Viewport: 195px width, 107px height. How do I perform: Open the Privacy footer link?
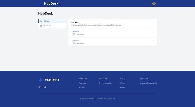(123, 83)
